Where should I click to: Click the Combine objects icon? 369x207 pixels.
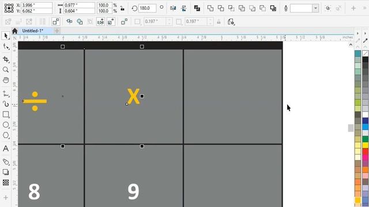197,8
